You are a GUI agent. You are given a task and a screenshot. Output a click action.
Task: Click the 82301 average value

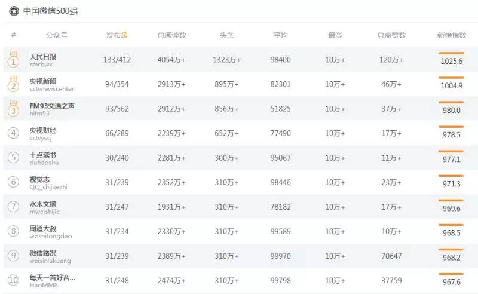pyautogui.click(x=280, y=84)
